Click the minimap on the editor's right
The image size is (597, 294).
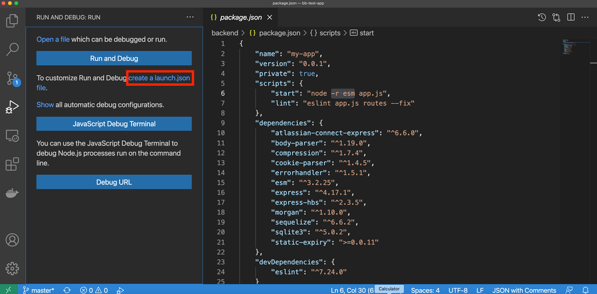567,47
